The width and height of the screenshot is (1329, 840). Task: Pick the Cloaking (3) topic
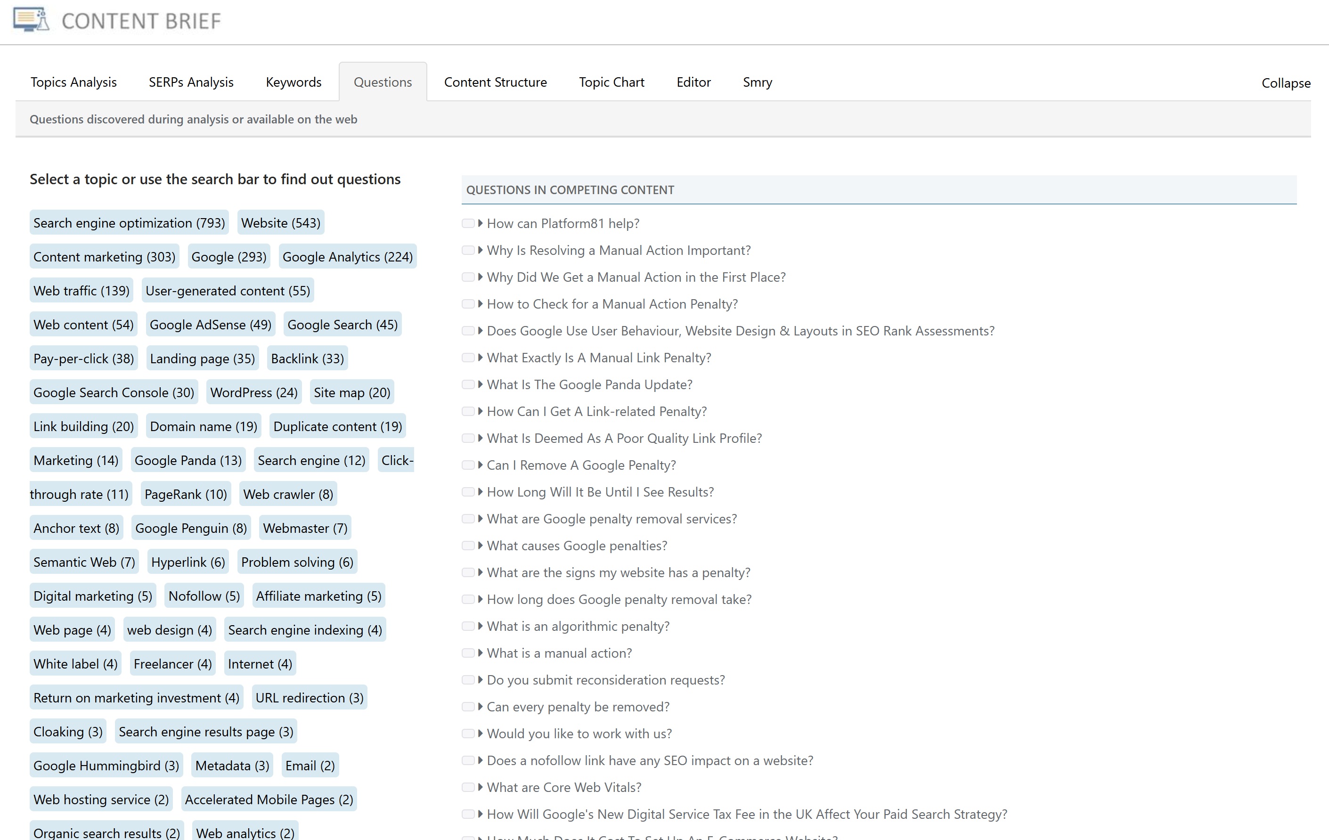click(68, 732)
